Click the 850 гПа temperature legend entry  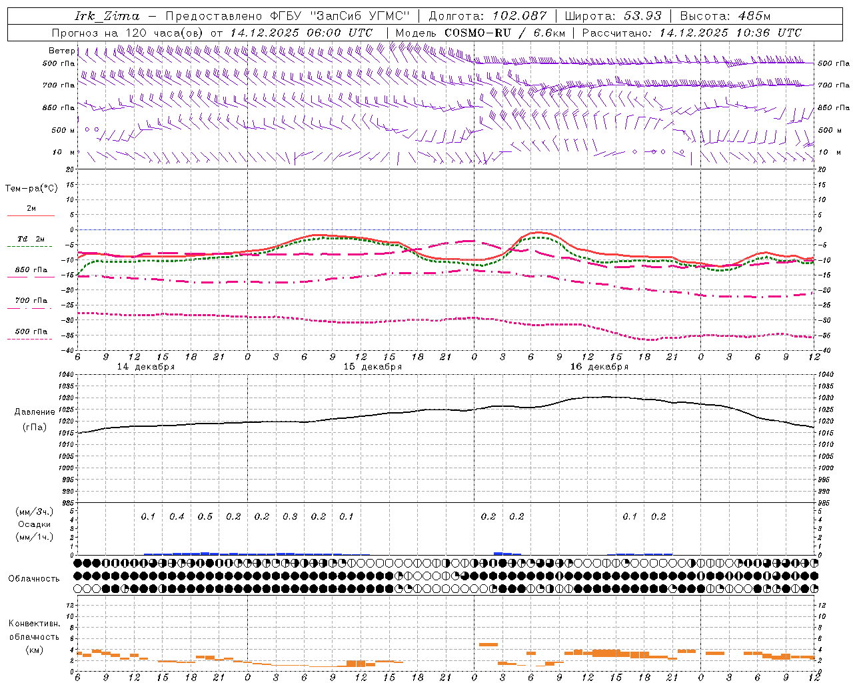click(31, 270)
